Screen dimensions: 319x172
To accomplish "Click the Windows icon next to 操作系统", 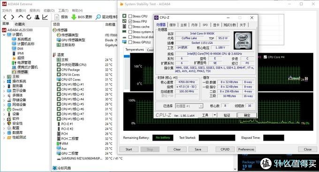I will [9, 81].
